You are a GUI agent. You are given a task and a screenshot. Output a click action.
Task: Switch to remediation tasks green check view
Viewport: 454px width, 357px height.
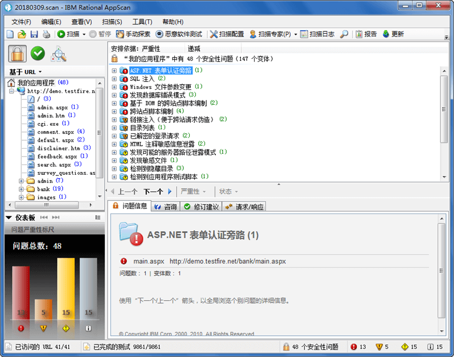click(x=38, y=54)
